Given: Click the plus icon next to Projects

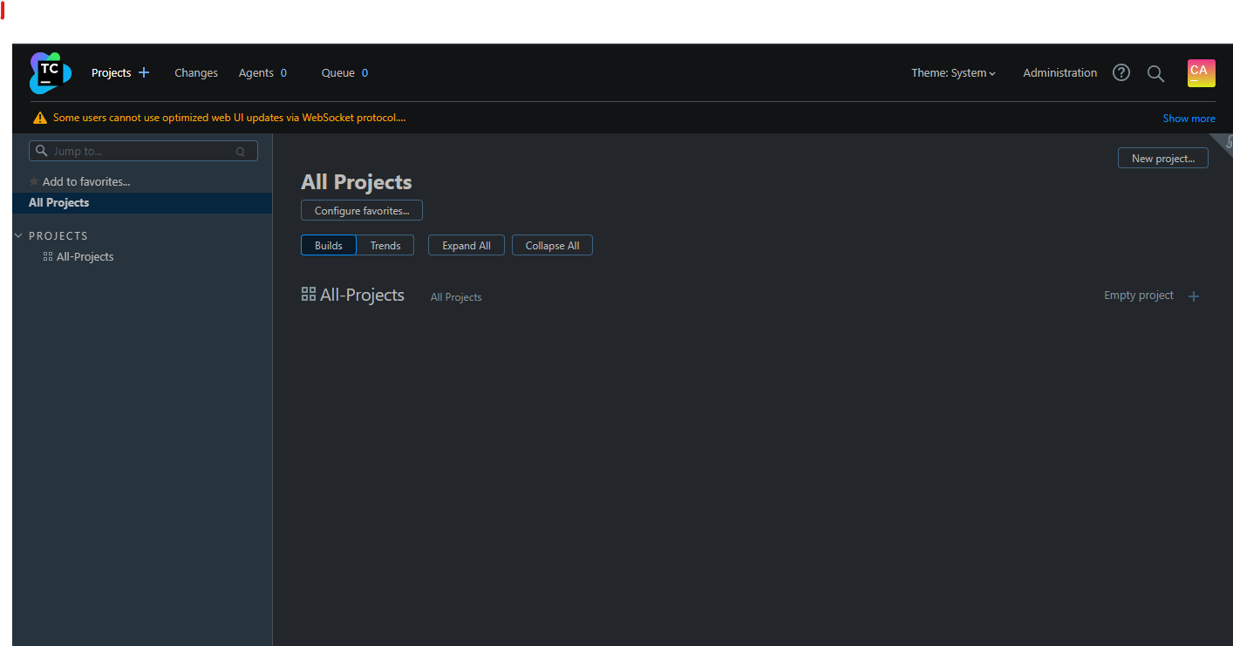Looking at the screenshot, I should [x=144, y=72].
